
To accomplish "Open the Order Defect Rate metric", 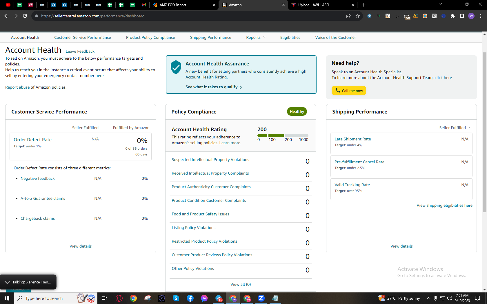I will point(33,140).
